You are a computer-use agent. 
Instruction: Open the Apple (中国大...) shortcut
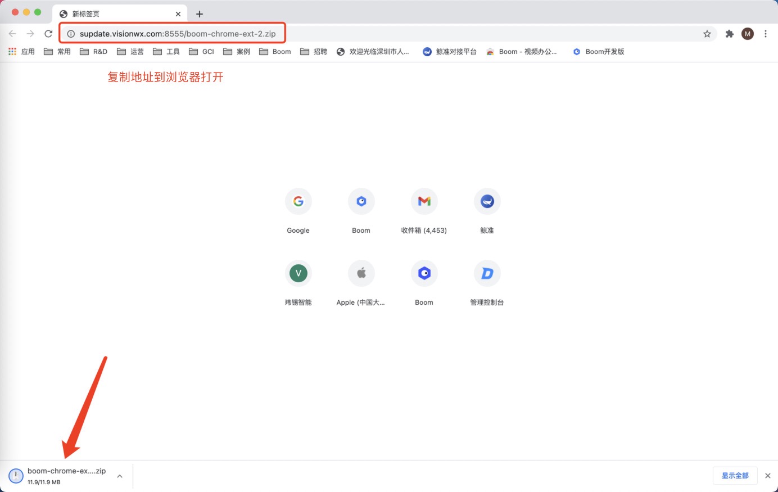point(361,273)
